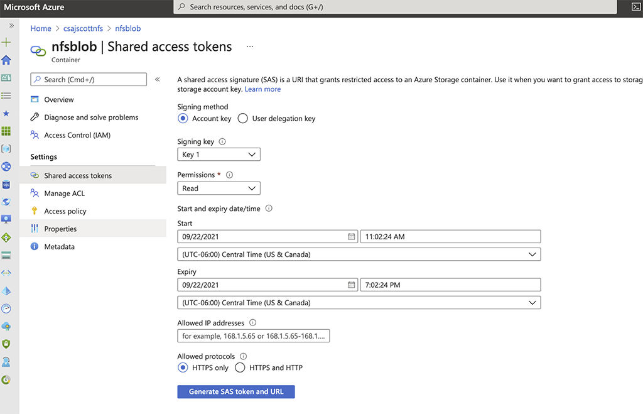Go to nfsblob breadcrumb link
The image size is (643, 414).
pos(127,28)
